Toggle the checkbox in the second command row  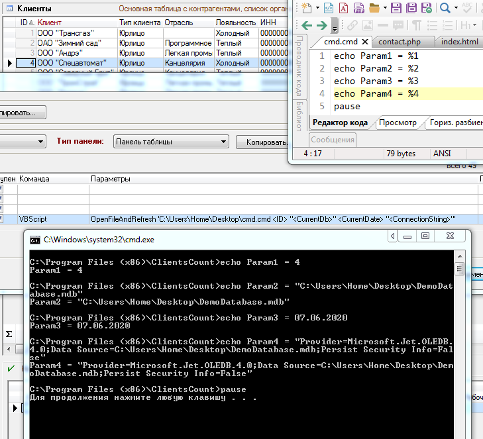click(1, 199)
